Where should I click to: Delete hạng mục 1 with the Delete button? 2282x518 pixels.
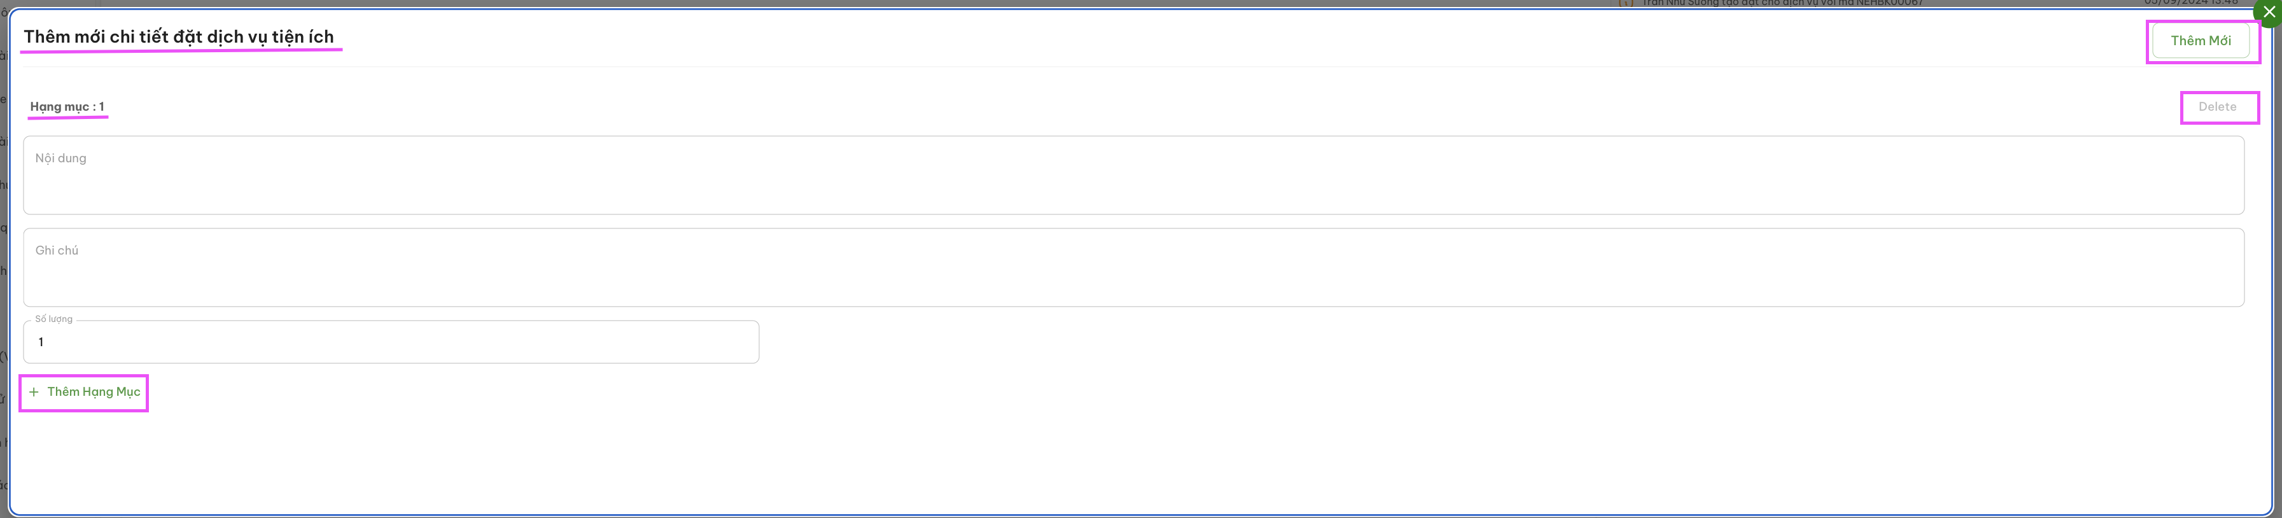(x=2217, y=107)
